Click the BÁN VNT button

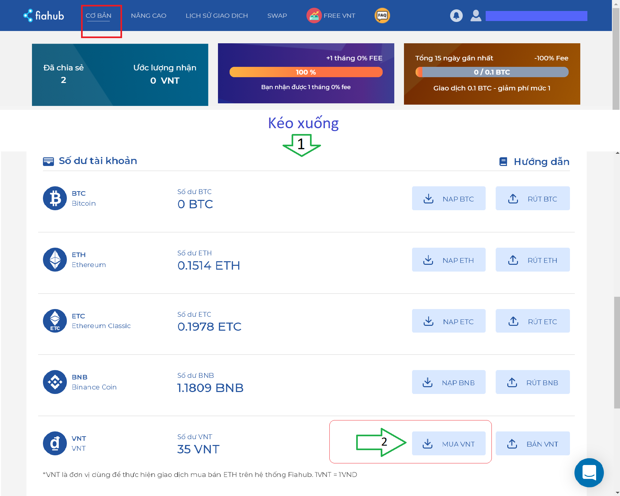point(532,443)
